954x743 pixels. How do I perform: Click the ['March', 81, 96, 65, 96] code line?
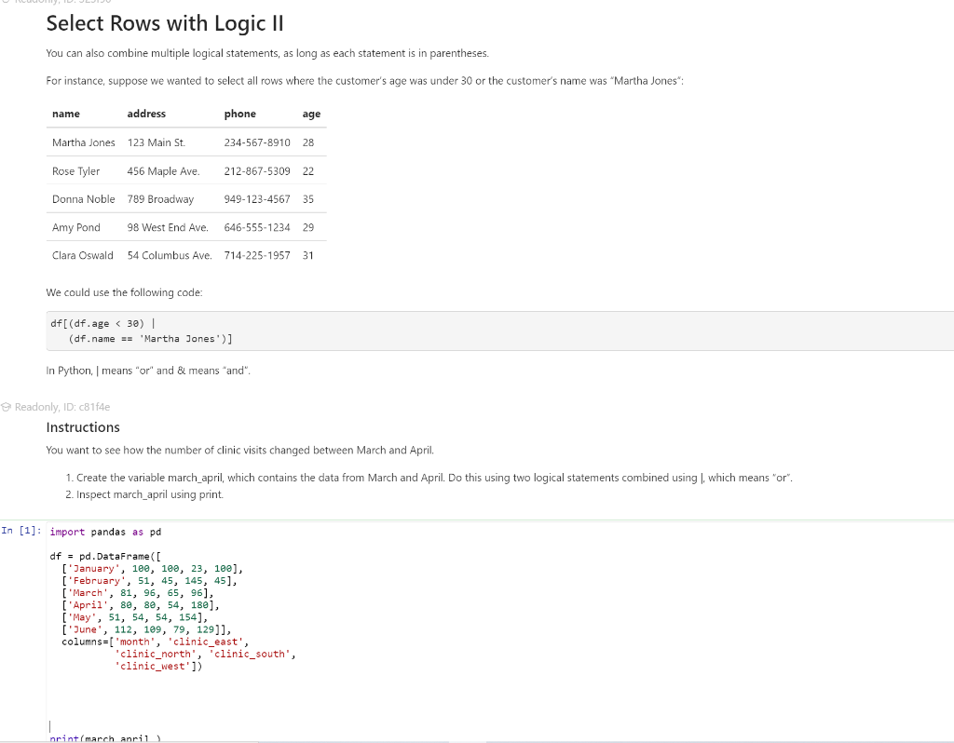point(138,593)
